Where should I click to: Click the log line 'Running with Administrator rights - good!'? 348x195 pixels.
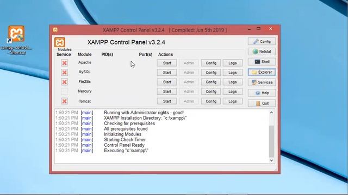pyautogui.click(x=144, y=113)
